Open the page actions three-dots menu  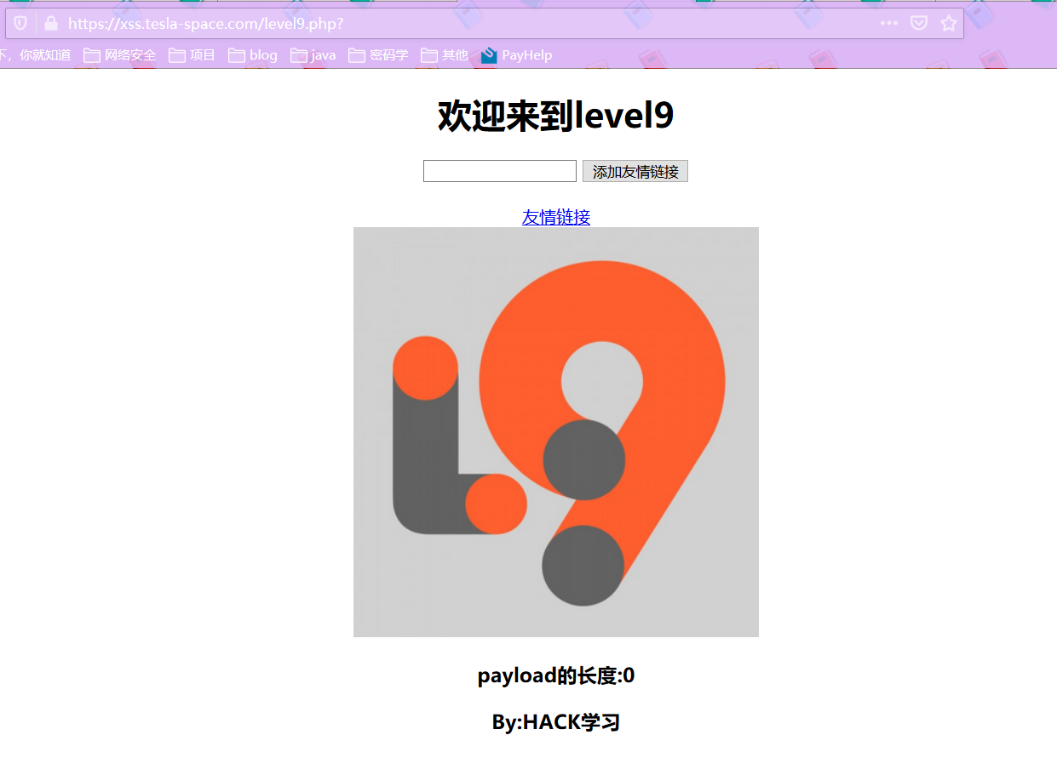click(x=888, y=23)
